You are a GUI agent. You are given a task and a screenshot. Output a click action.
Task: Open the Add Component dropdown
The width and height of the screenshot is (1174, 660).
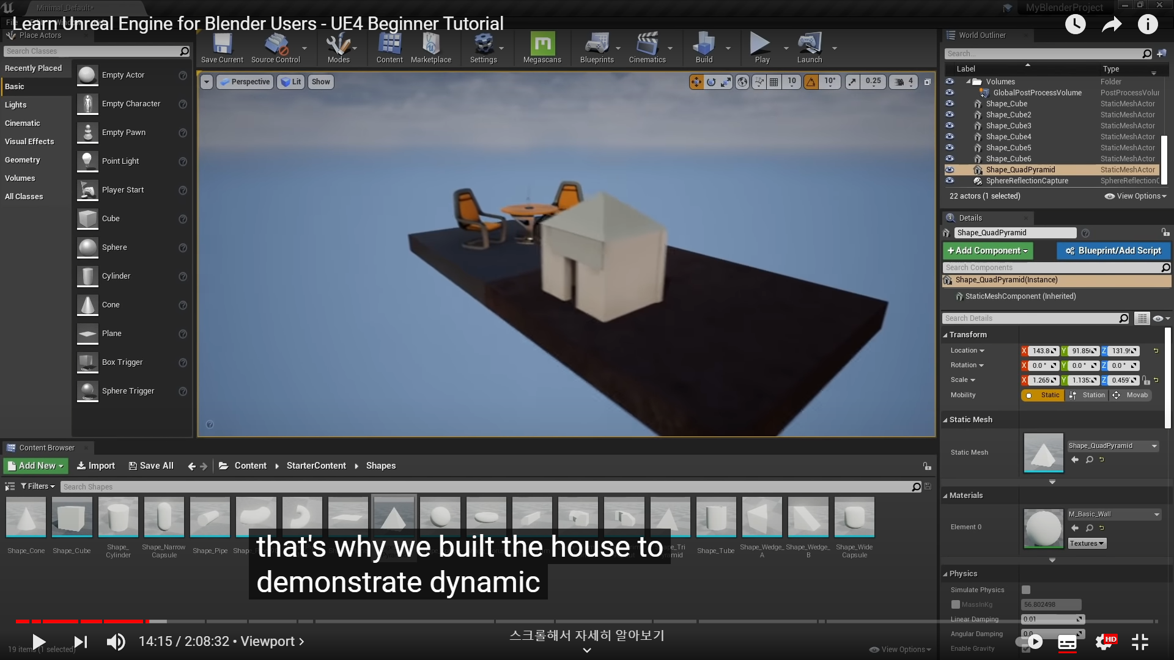[987, 251]
